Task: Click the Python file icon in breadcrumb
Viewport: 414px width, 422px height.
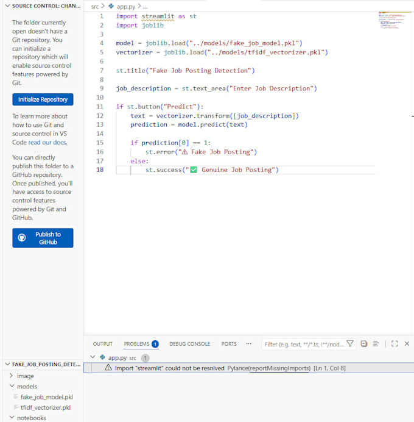Action: point(111,6)
